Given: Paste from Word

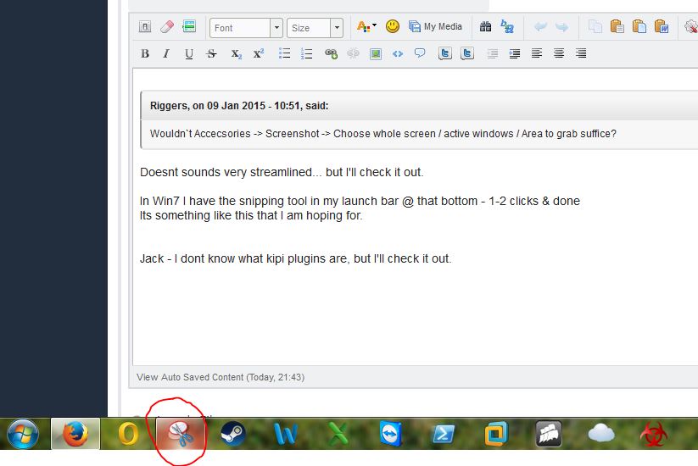Looking at the screenshot, I should coord(662,27).
